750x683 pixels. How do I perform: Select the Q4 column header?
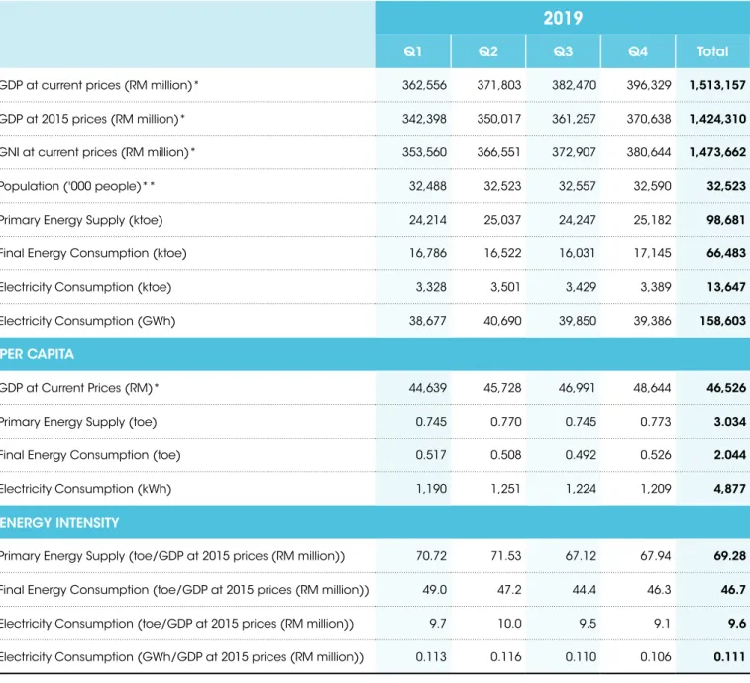click(x=638, y=51)
